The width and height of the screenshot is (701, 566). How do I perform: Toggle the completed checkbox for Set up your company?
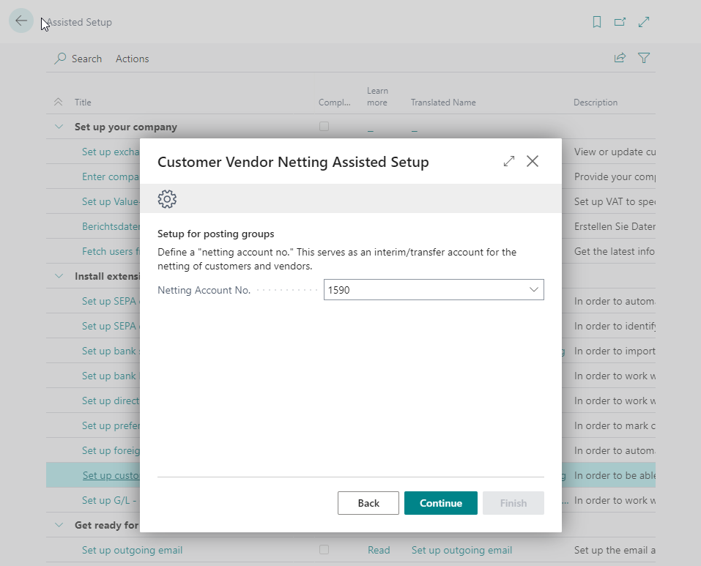pos(324,126)
